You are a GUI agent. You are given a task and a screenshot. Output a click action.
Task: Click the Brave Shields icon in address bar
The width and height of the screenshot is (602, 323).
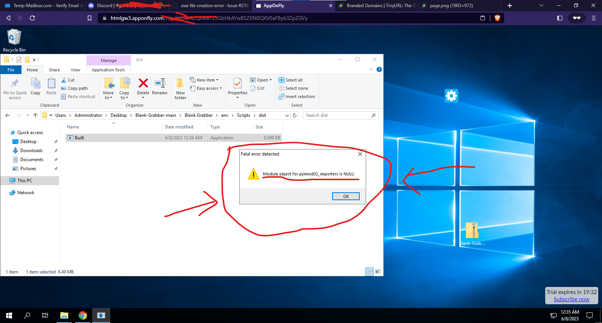pos(497,18)
